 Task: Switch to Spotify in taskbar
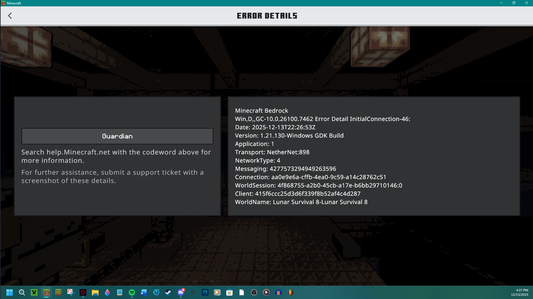[x=132, y=292]
